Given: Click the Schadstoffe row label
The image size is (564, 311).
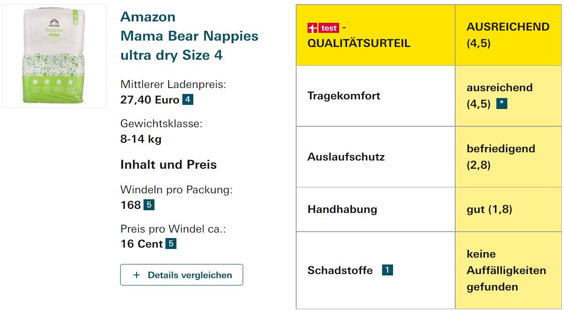Looking at the screenshot, I should click(340, 270).
